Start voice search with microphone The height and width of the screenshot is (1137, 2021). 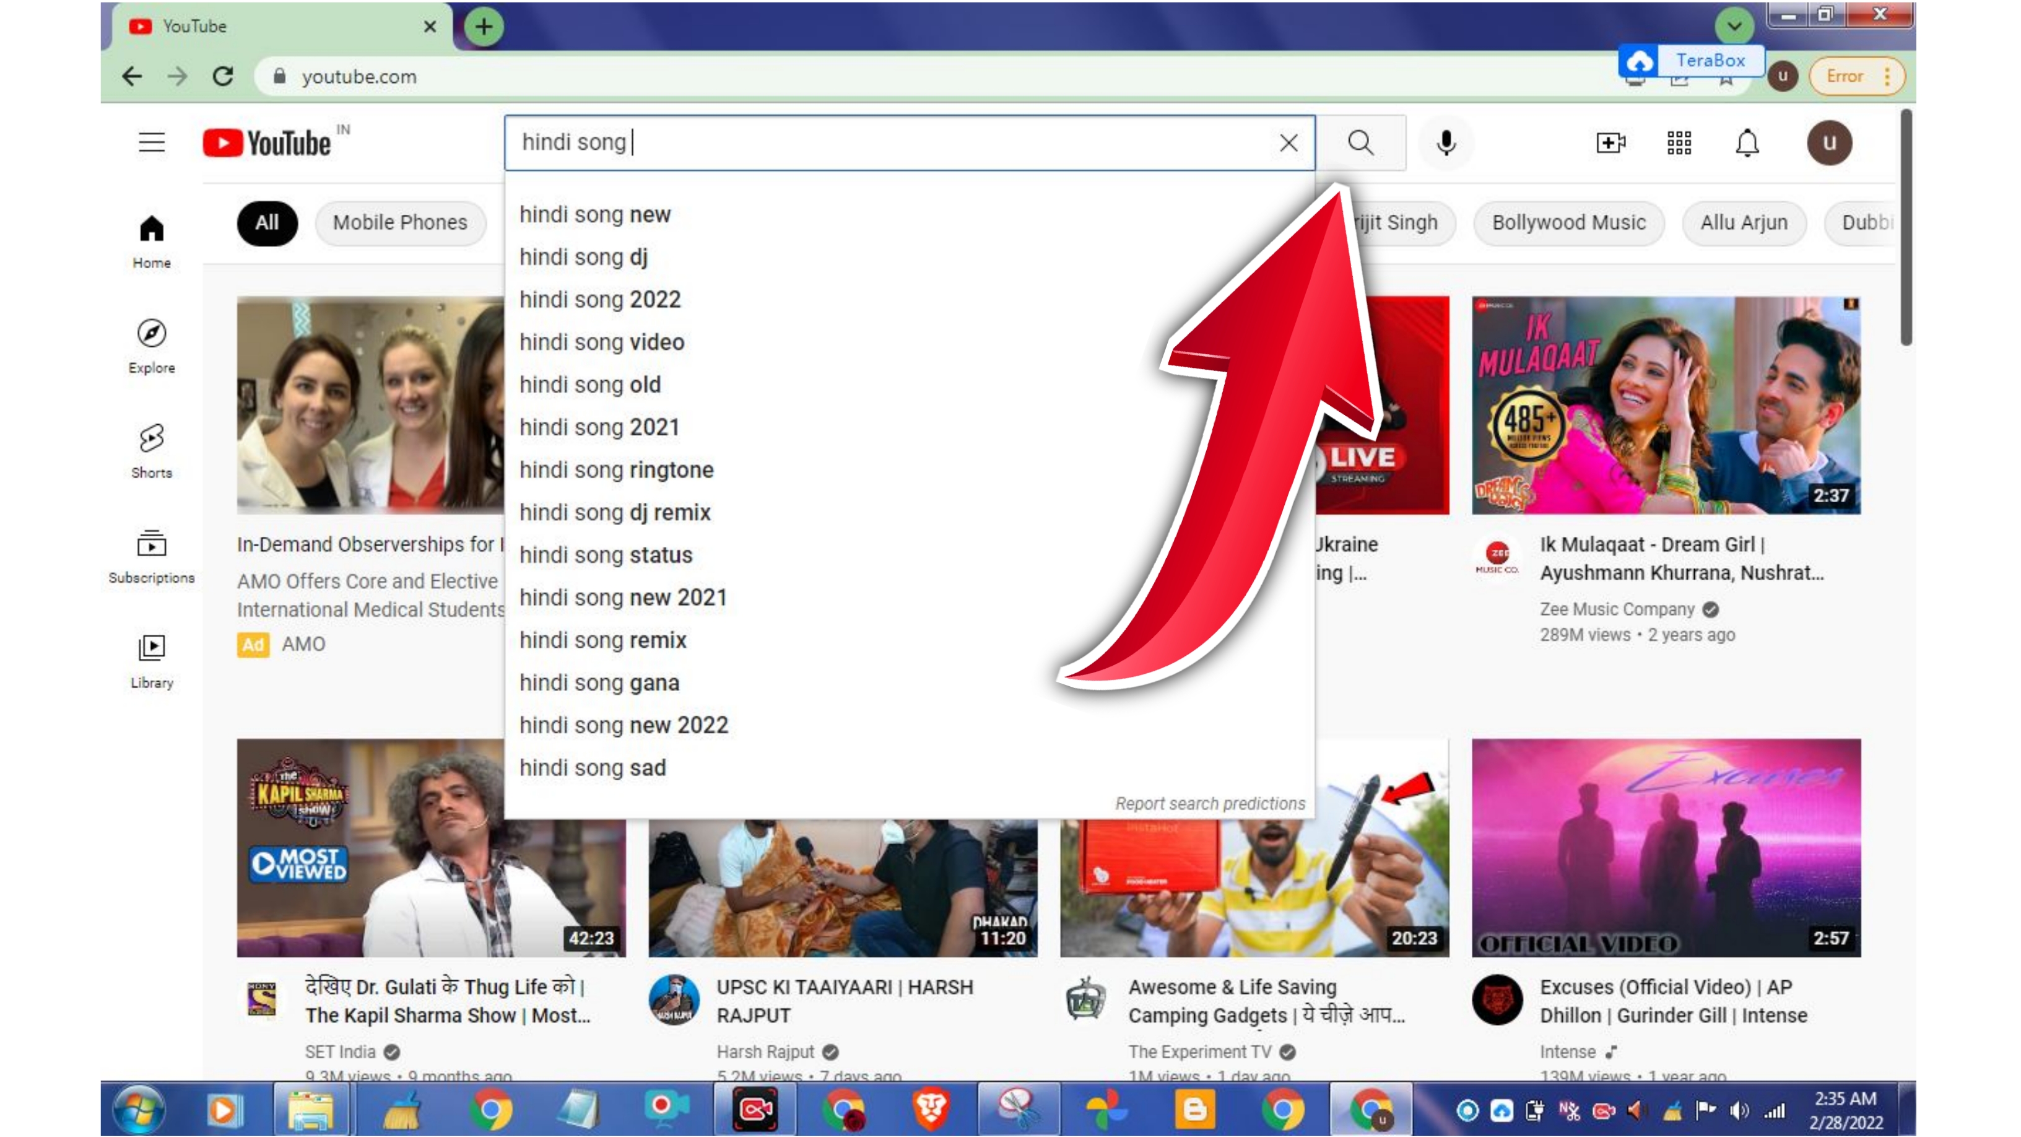[1446, 143]
